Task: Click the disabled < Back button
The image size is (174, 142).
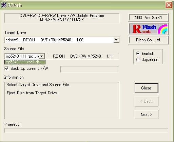Action: tap(147, 101)
